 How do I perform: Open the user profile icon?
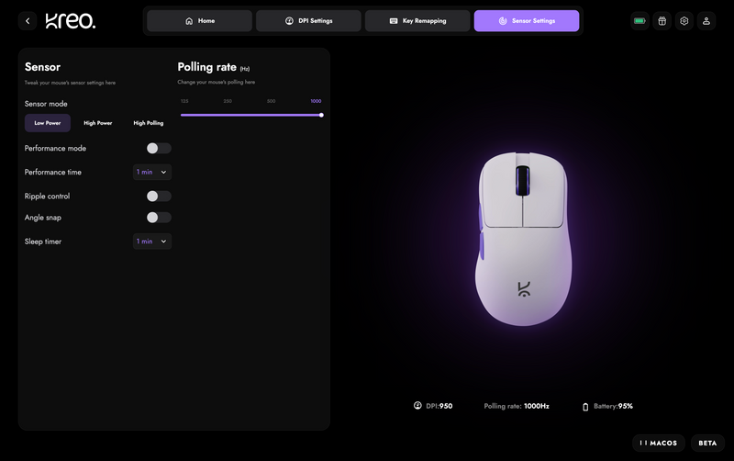[x=706, y=20]
